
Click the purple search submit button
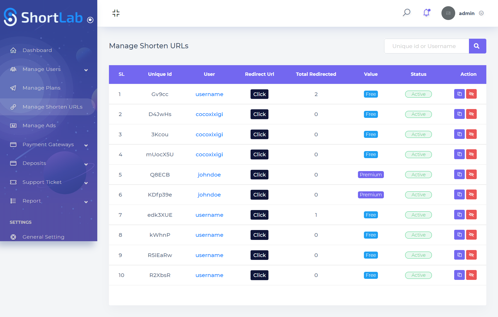pos(477,46)
